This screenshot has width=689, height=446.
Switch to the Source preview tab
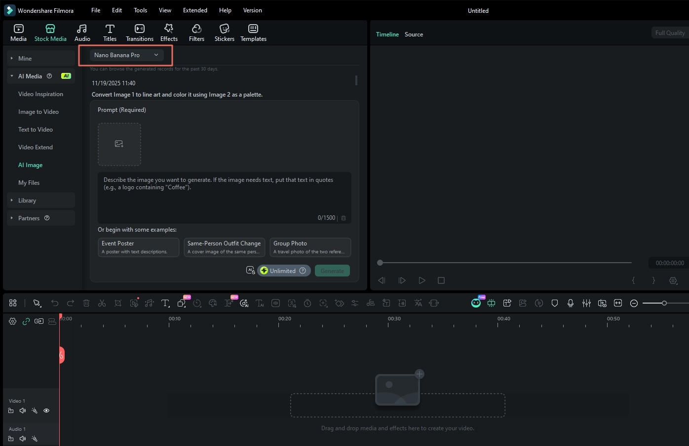414,34
